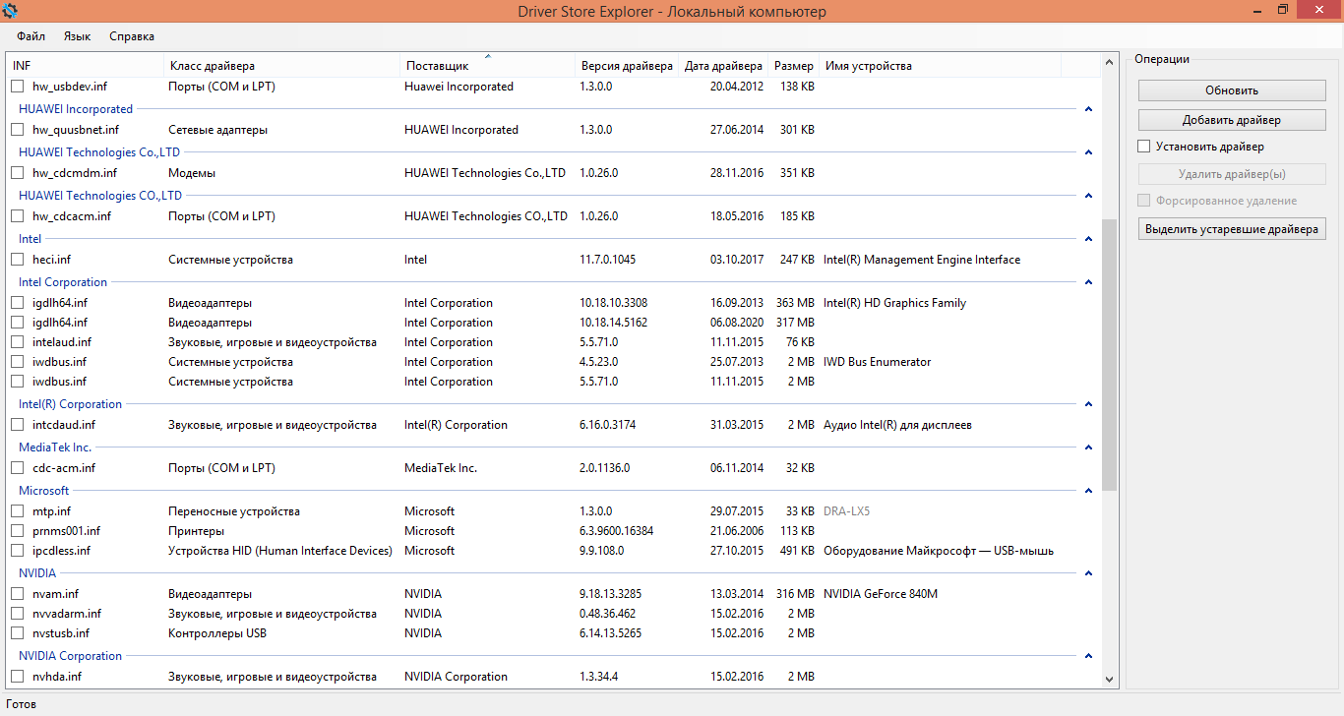
Task: Click the scrollbar down arrow
Action: click(1110, 679)
